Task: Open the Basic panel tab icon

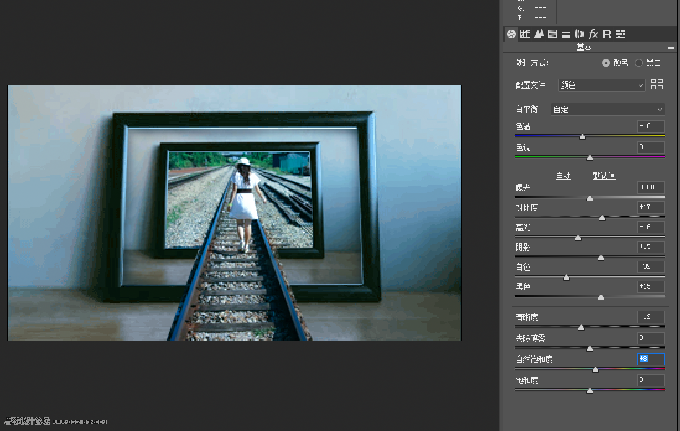Action: (x=512, y=34)
